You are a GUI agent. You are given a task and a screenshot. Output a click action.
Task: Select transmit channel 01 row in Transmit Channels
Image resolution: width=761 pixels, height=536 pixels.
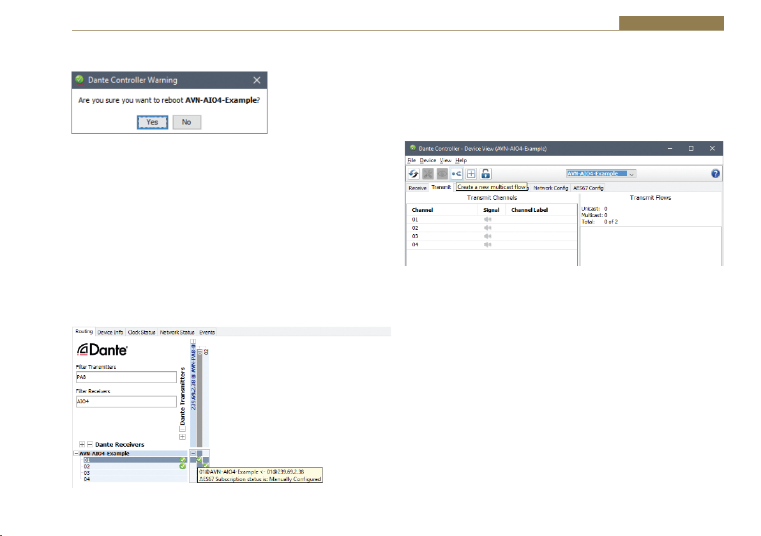(x=492, y=220)
